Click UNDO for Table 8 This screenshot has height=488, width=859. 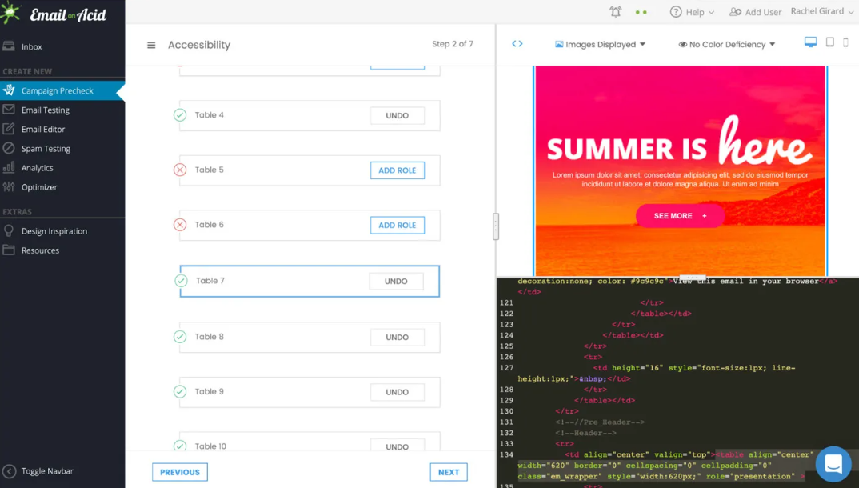tap(398, 338)
